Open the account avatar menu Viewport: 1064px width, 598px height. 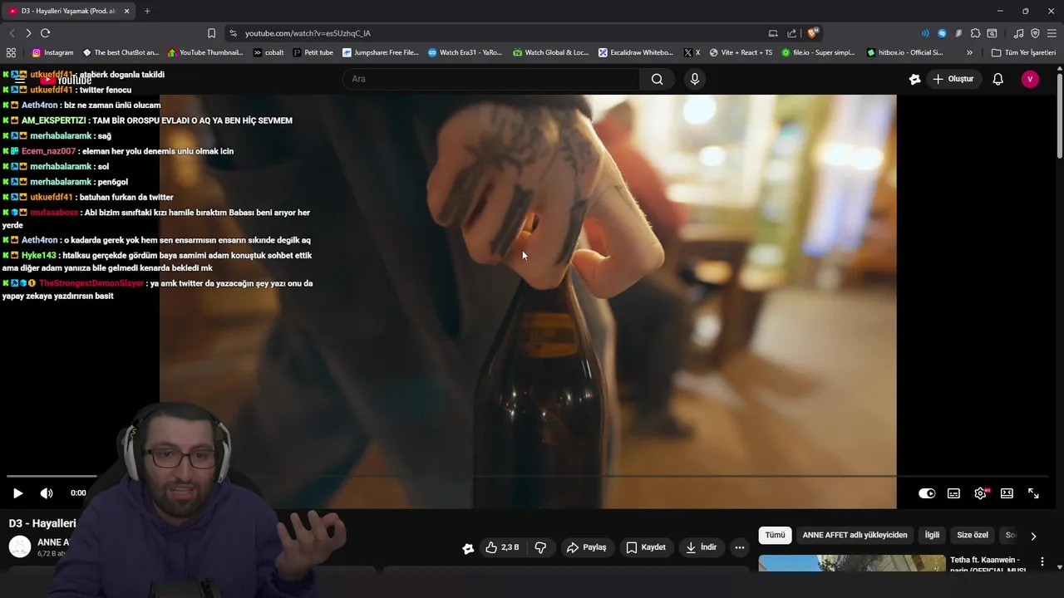point(1030,79)
